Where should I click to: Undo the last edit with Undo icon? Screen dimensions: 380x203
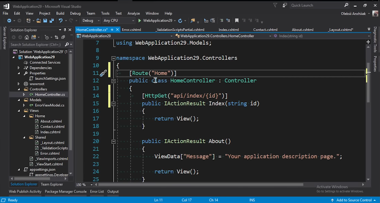coord(60,21)
